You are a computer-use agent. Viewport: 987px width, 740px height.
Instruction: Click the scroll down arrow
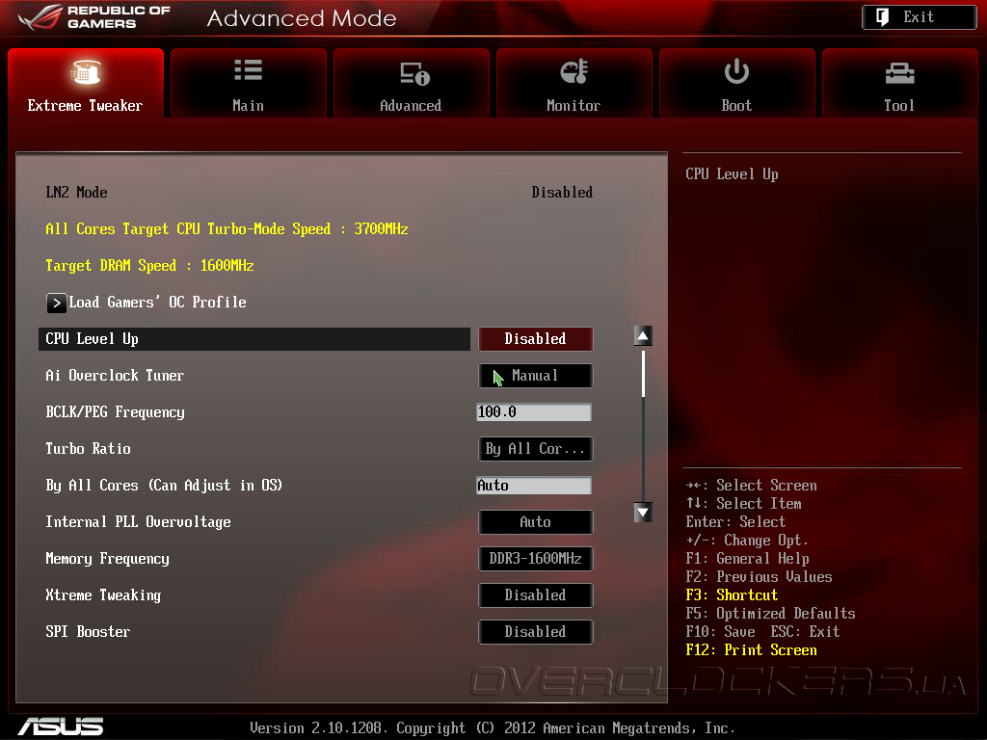(643, 513)
